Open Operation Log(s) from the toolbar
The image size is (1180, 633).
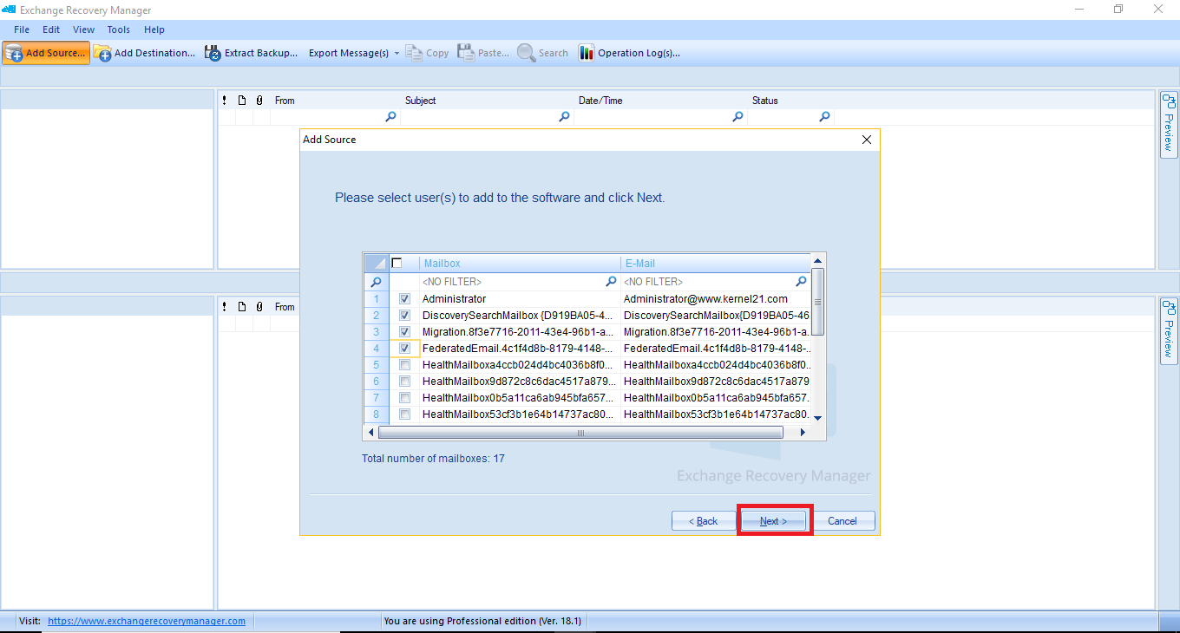[x=629, y=53]
